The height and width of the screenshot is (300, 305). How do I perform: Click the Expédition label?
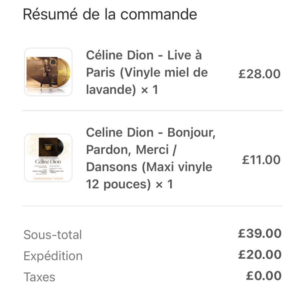53,256
